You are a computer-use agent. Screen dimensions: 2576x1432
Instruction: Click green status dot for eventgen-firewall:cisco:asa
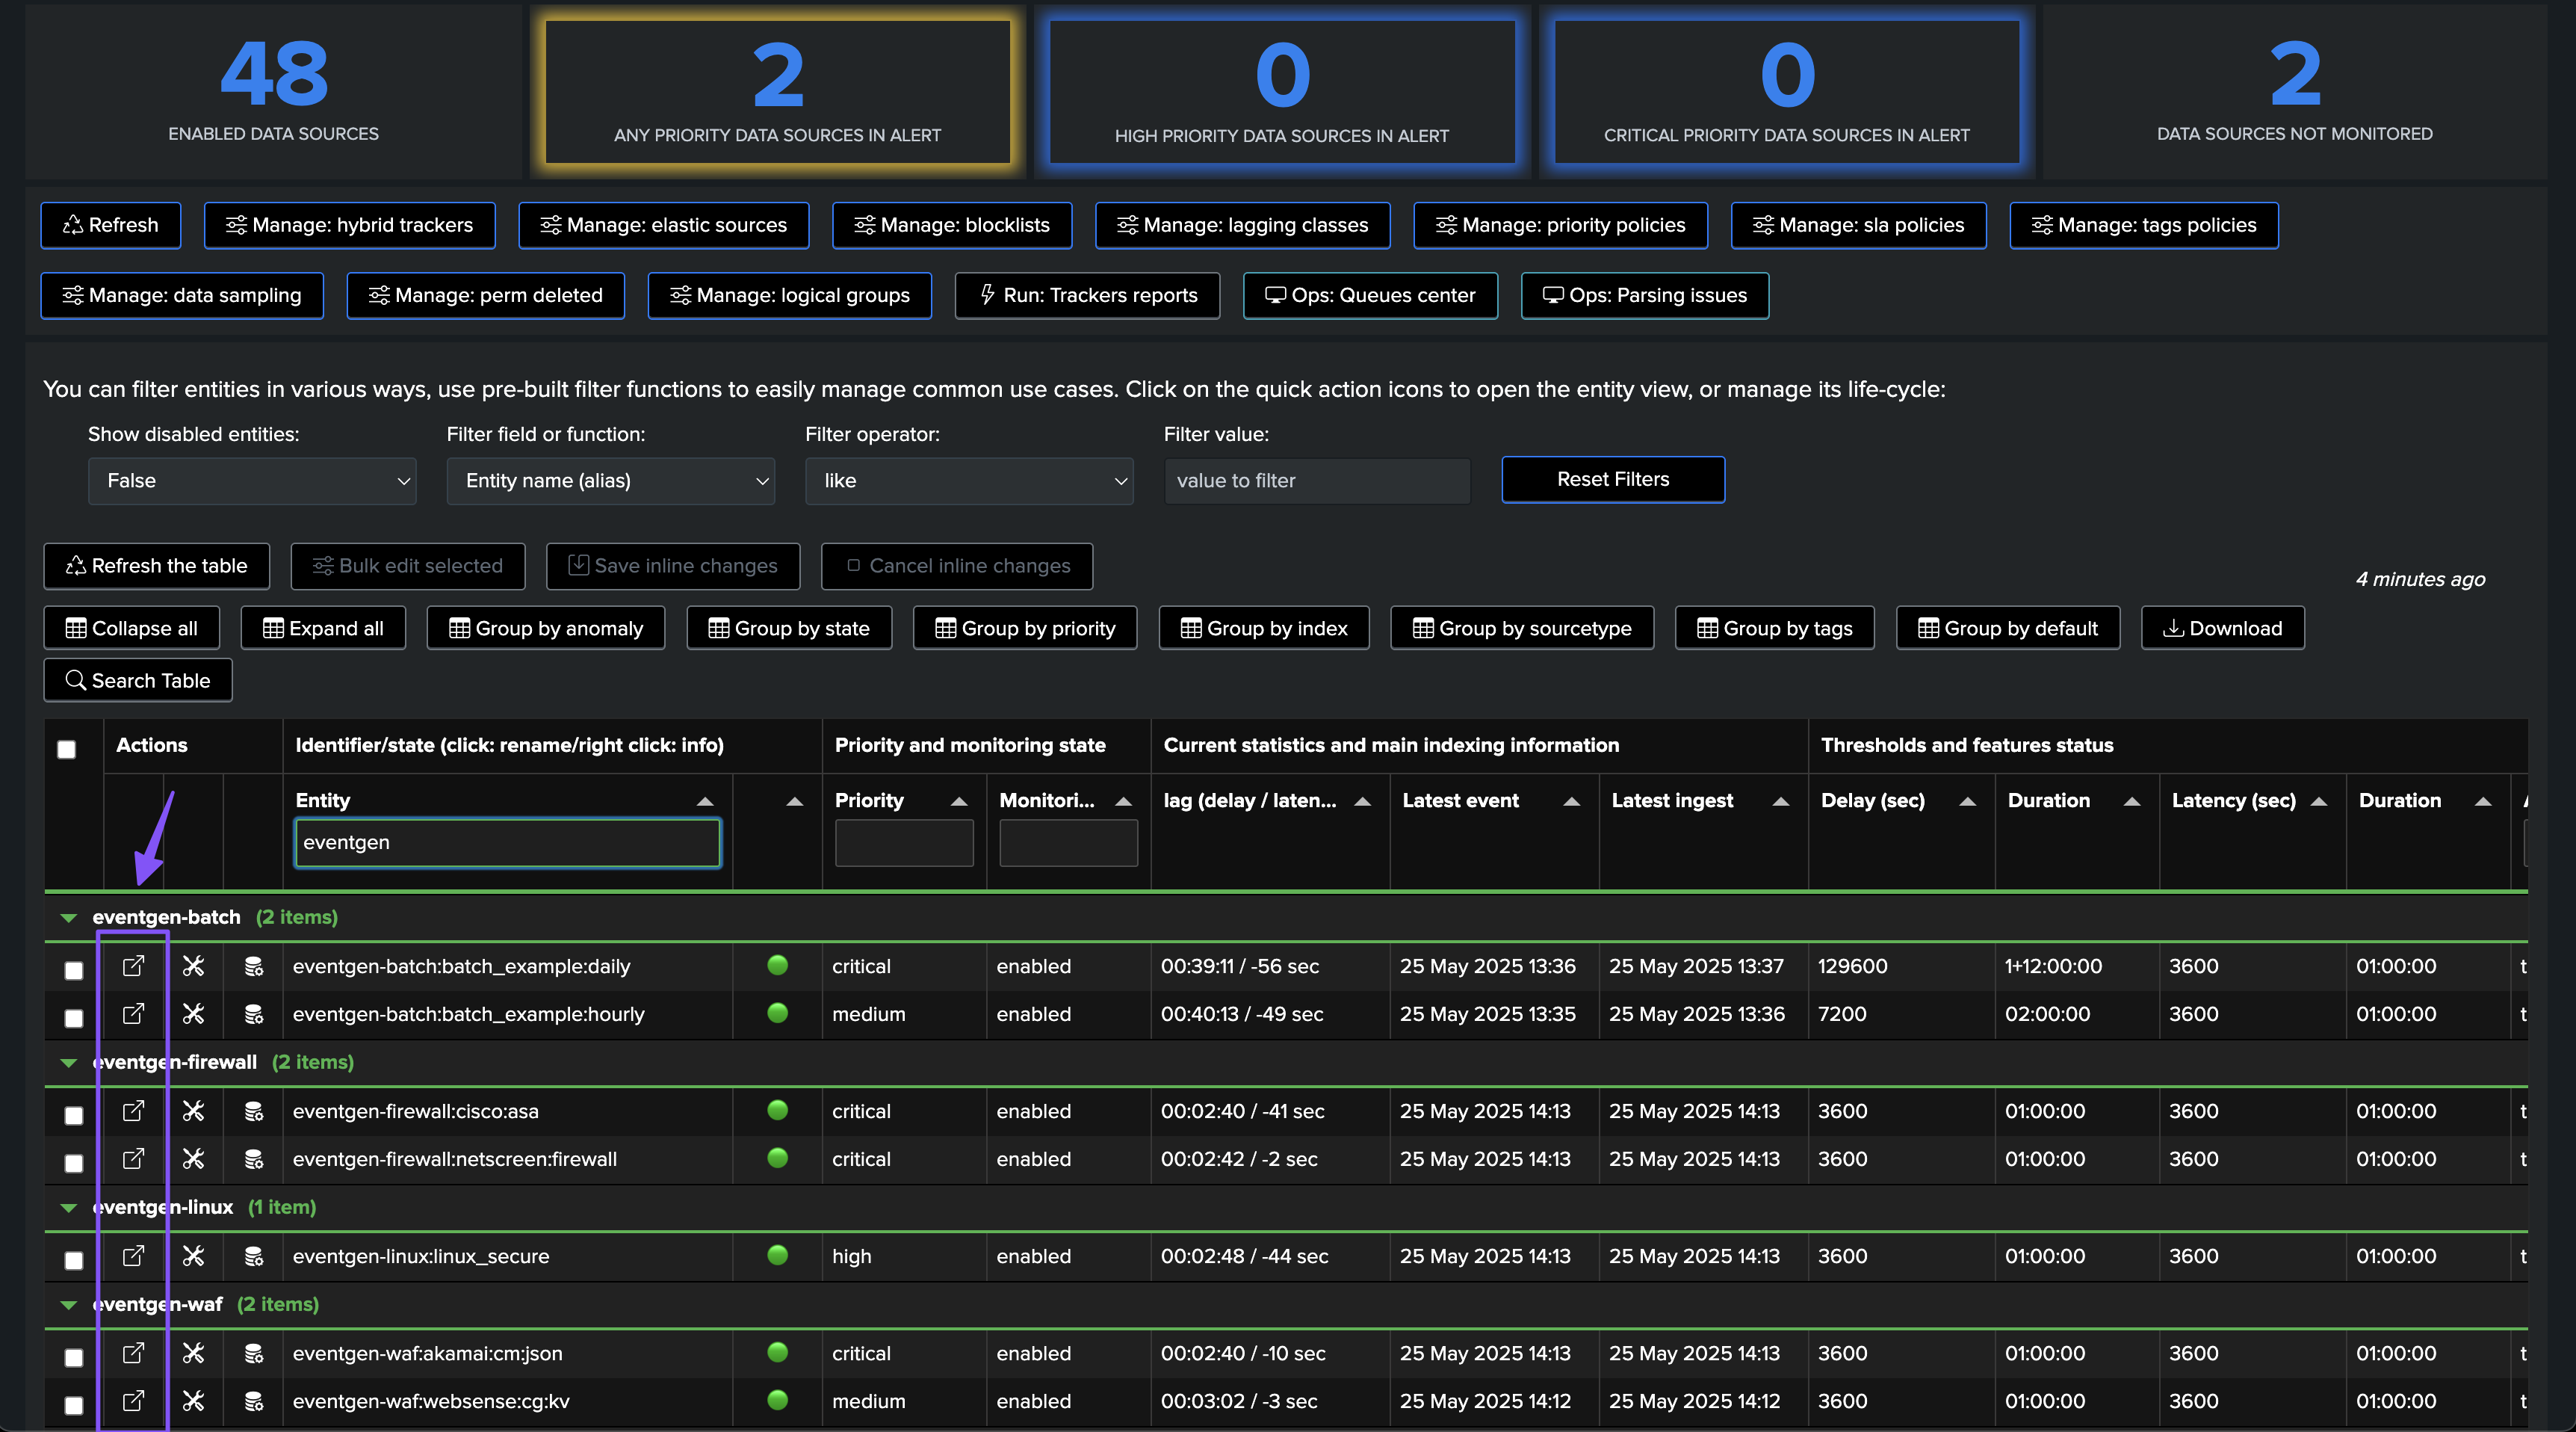(777, 1110)
